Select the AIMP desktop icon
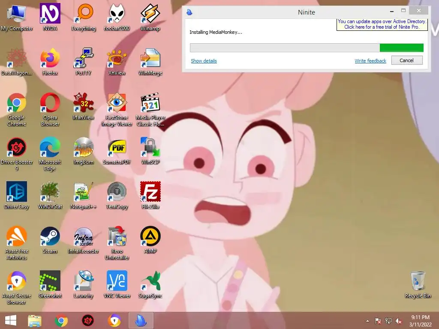Viewport: 439px width, 329px height. (150, 240)
